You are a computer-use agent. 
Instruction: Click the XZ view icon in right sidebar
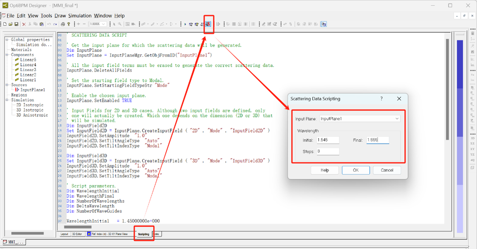click(x=472, y=144)
